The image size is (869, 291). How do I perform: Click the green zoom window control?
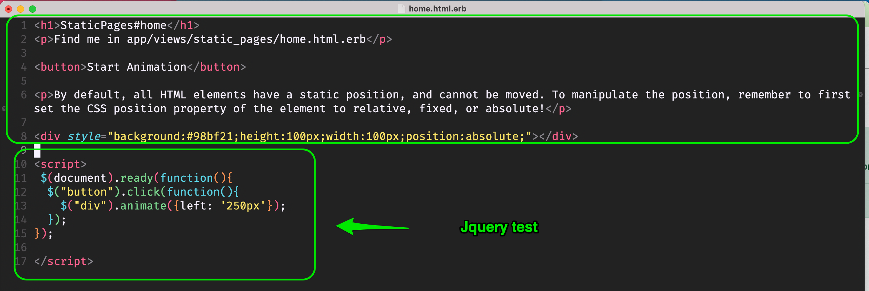click(x=33, y=9)
